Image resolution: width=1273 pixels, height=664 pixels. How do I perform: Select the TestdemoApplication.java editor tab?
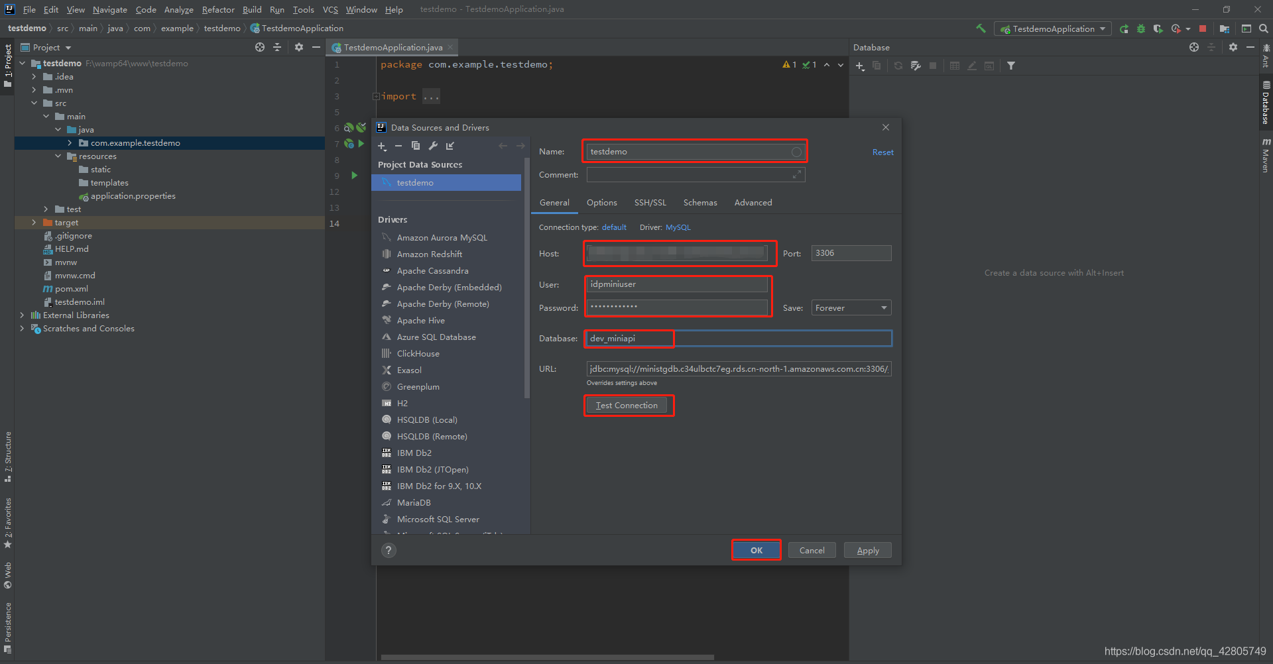[393, 47]
